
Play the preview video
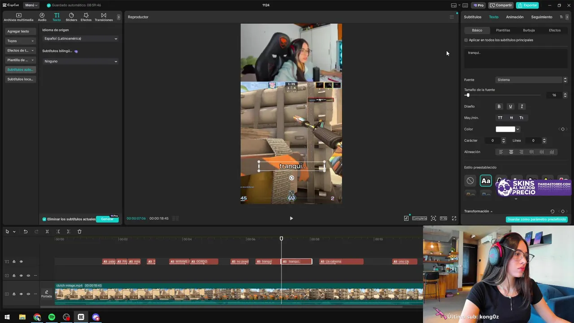point(291,218)
